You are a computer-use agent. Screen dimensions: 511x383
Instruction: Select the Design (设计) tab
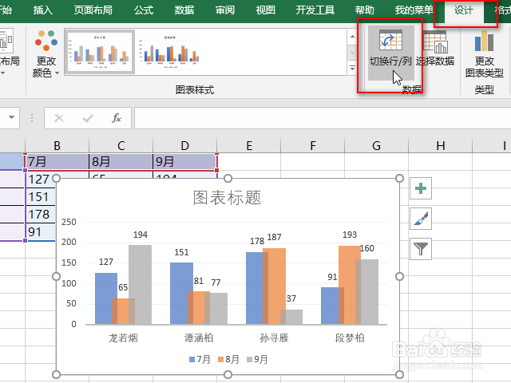(464, 10)
